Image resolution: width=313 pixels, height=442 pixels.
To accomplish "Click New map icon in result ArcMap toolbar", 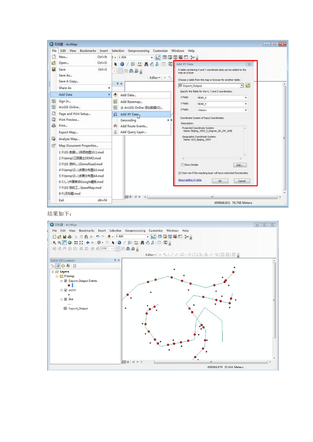I will click(x=54, y=236).
